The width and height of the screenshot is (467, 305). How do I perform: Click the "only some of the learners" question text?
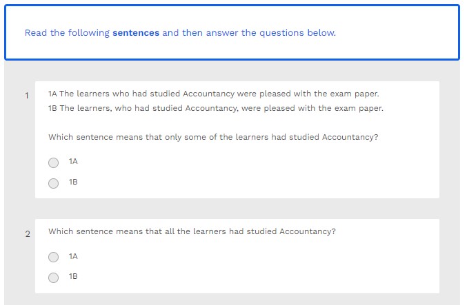click(213, 137)
